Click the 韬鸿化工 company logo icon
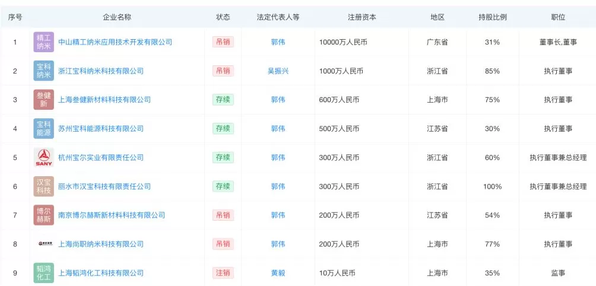The width and height of the screenshot is (596, 286). (x=44, y=273)
